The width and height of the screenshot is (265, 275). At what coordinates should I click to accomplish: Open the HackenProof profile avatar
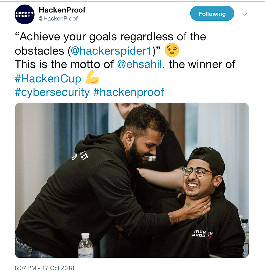[x=25, y=14]
